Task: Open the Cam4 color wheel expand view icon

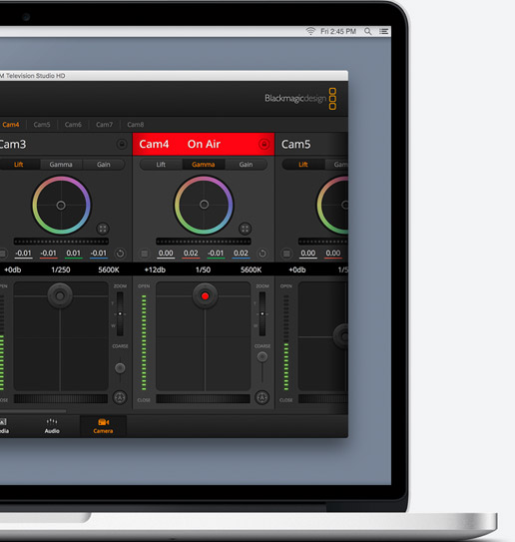Action: (x=245, y=229)
